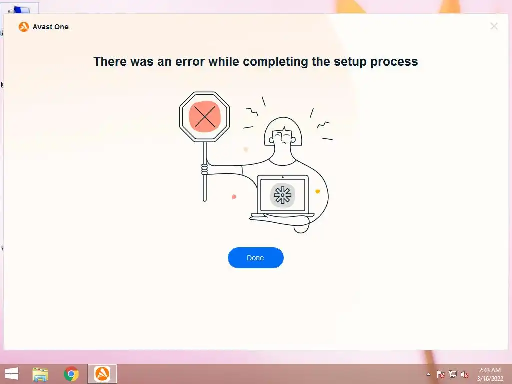Screen dimensions: 512x384
Task: Select the Avast One taskbar button
Action: [102, 374]
